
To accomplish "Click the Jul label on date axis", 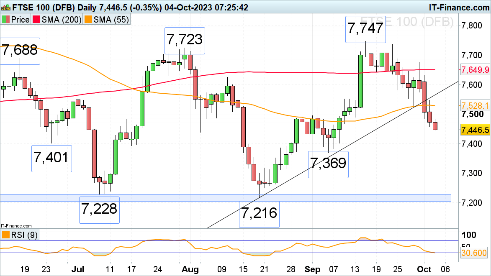I will (78, 269).
